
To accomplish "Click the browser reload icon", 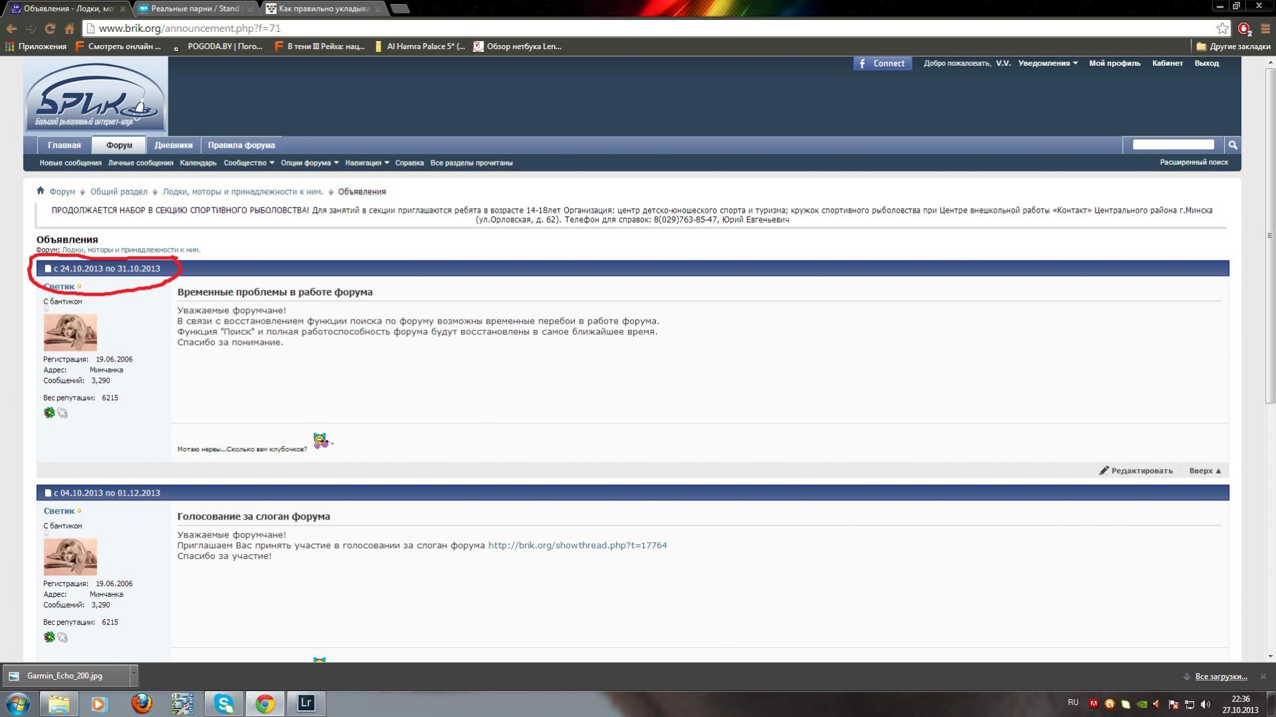I will point(50,29).
